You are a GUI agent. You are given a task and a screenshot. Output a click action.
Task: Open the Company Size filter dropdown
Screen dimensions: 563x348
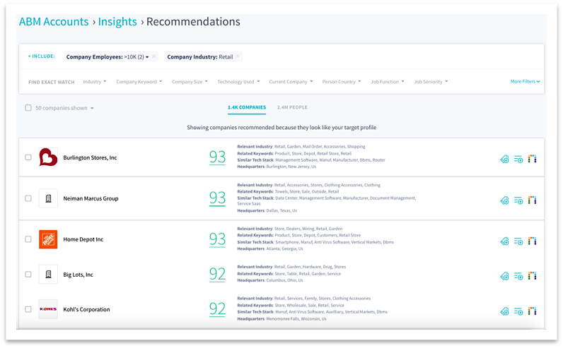click(x=190, y=82)
